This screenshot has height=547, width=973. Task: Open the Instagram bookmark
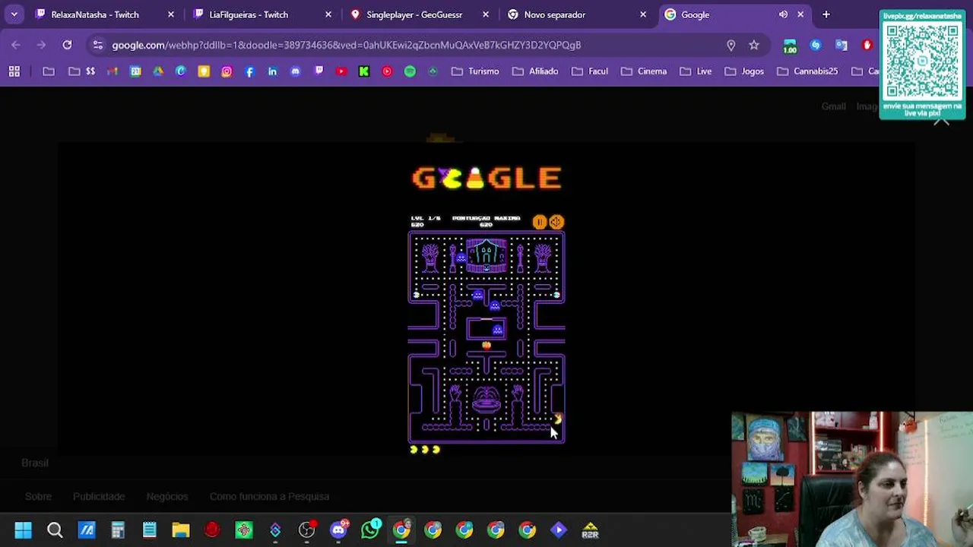coord(227,71)
